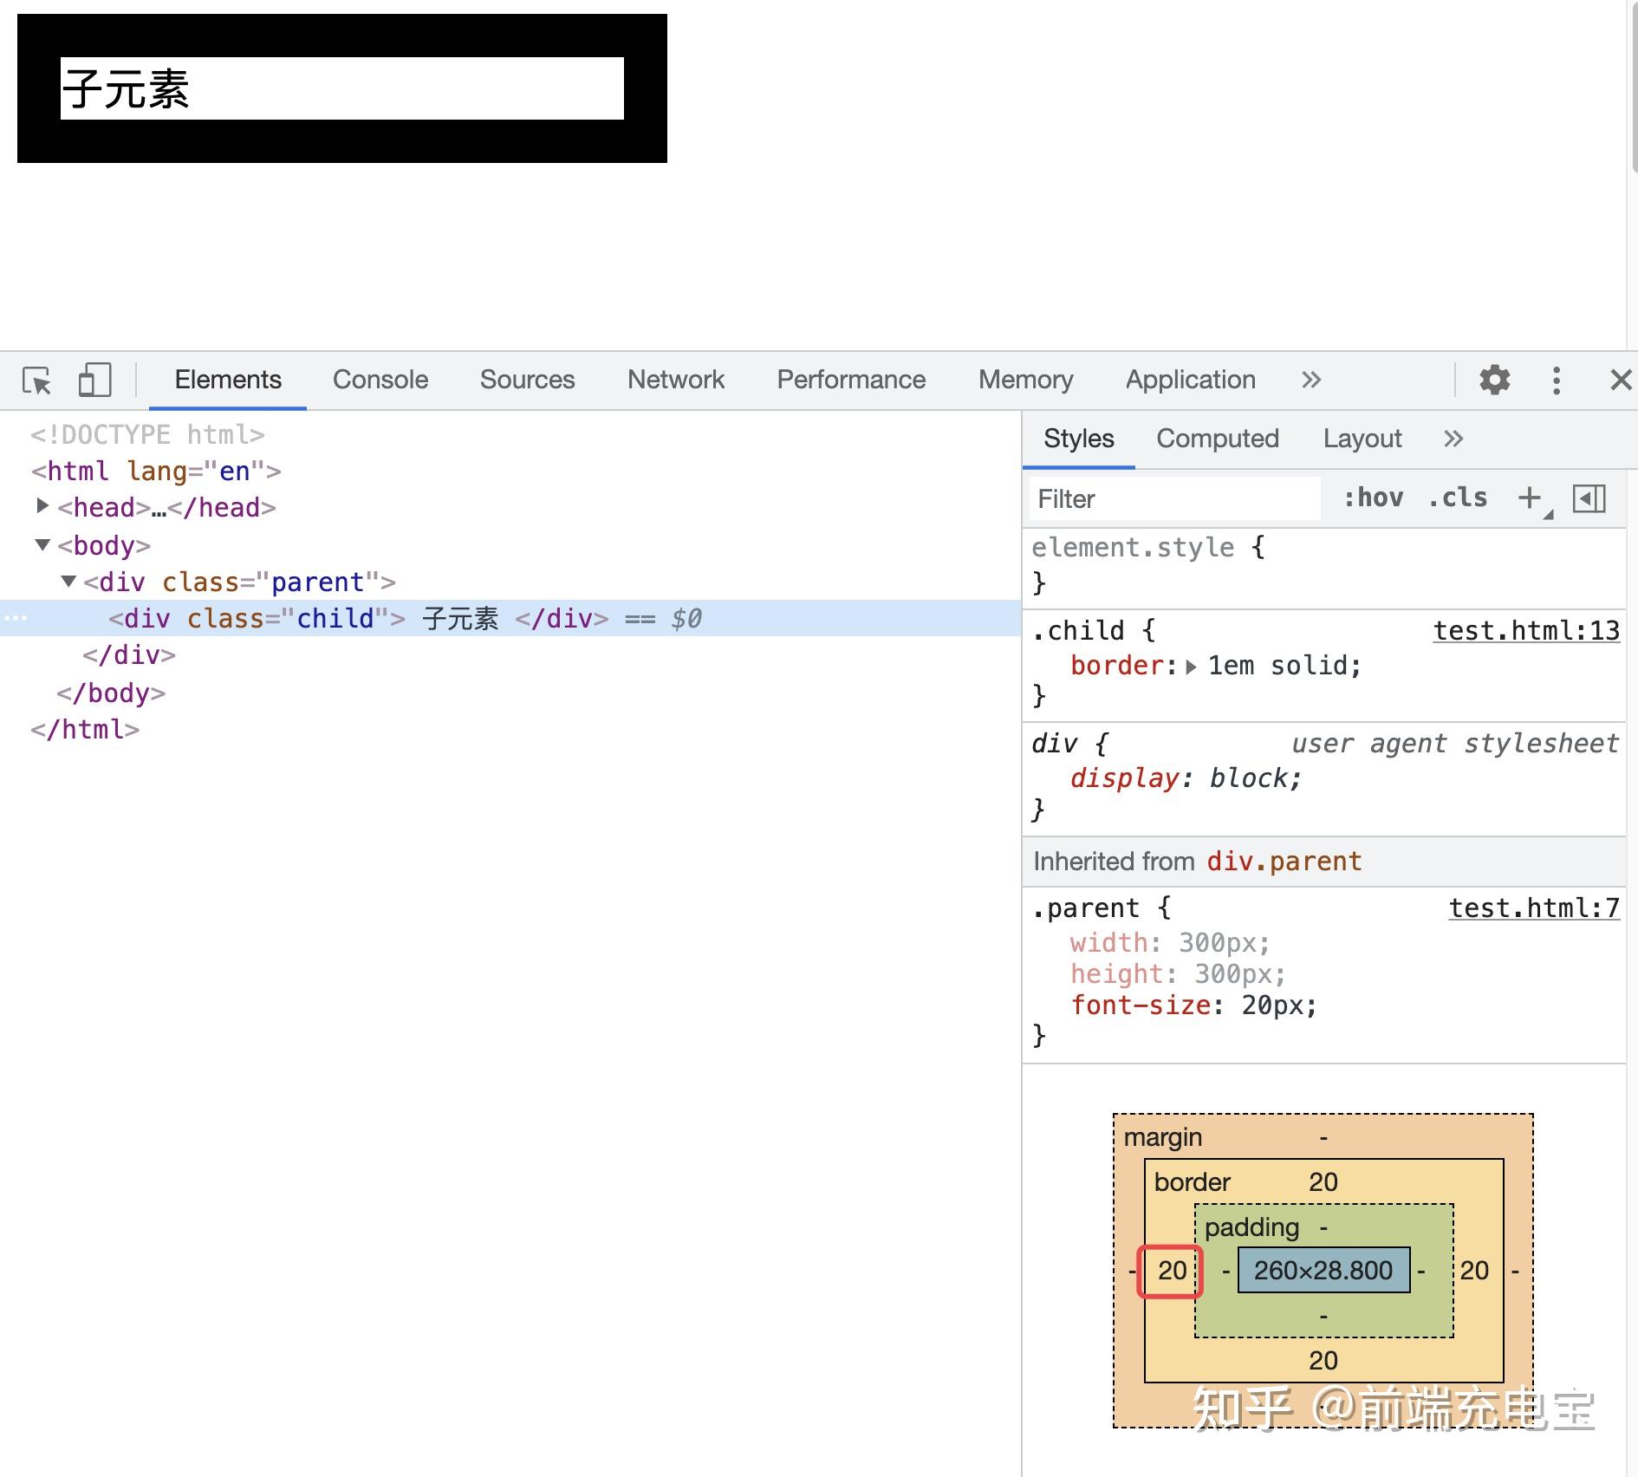Add a new style rule with the plus icon
The width and height of the screenshot is (1638, 1477).
(x=1528, y=498)
